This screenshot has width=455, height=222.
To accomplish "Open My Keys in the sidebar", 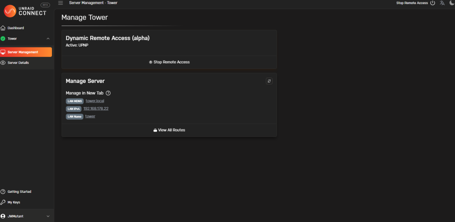I will [14, 202].
